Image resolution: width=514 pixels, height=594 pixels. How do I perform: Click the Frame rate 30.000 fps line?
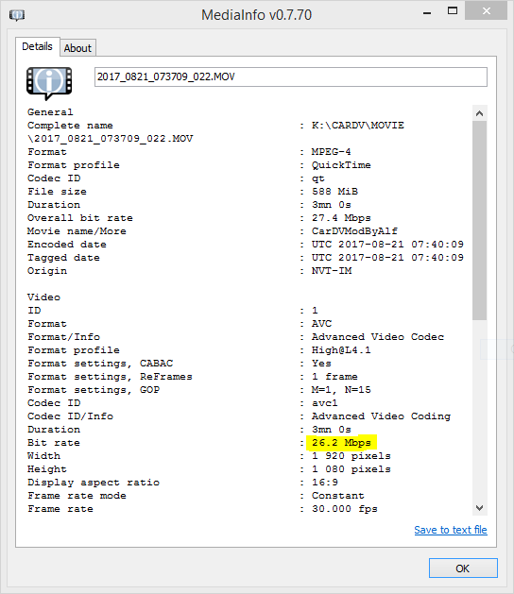point(202,509)
